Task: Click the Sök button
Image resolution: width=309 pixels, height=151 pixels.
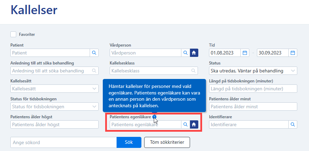Action: point(129,142)
